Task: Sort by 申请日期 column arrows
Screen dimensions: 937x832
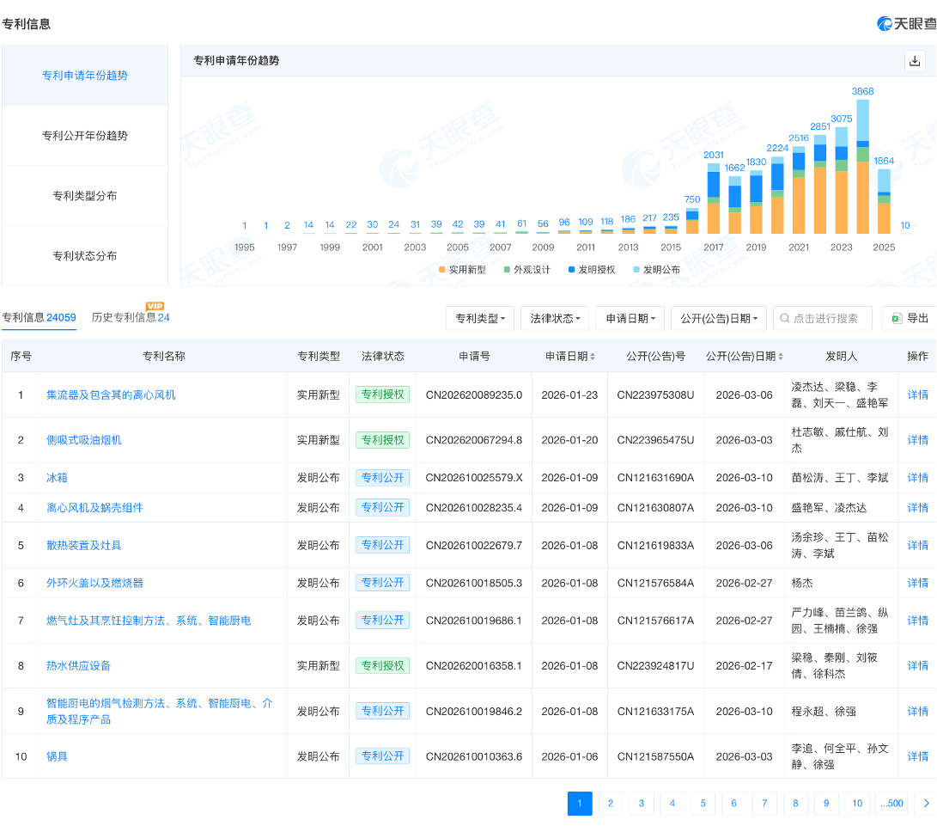Action: click(593, 357)
